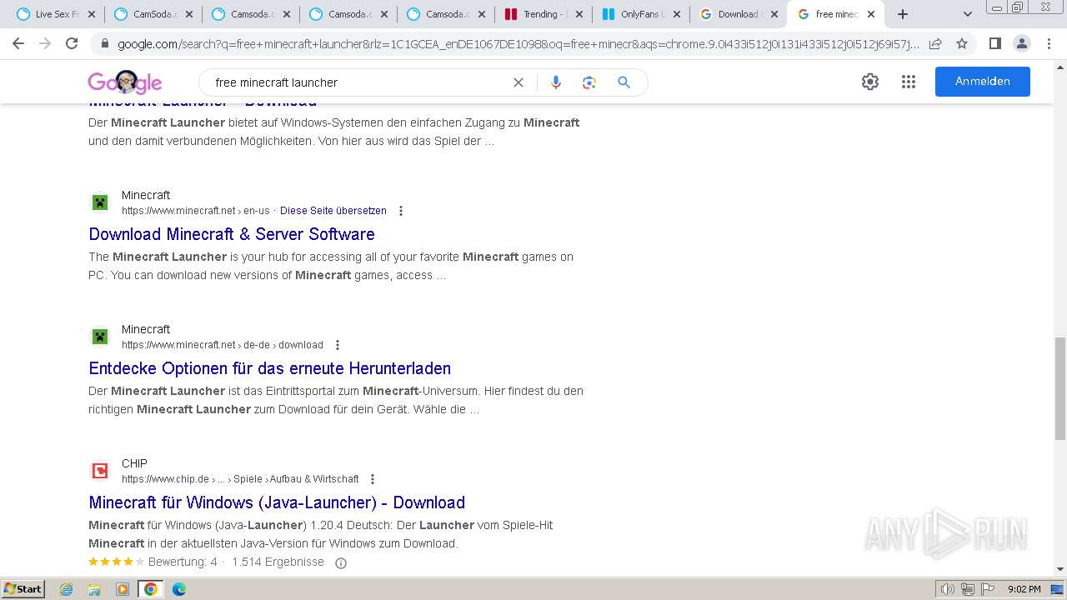Close the free minecraft launcher tab

tap(871, 14)
